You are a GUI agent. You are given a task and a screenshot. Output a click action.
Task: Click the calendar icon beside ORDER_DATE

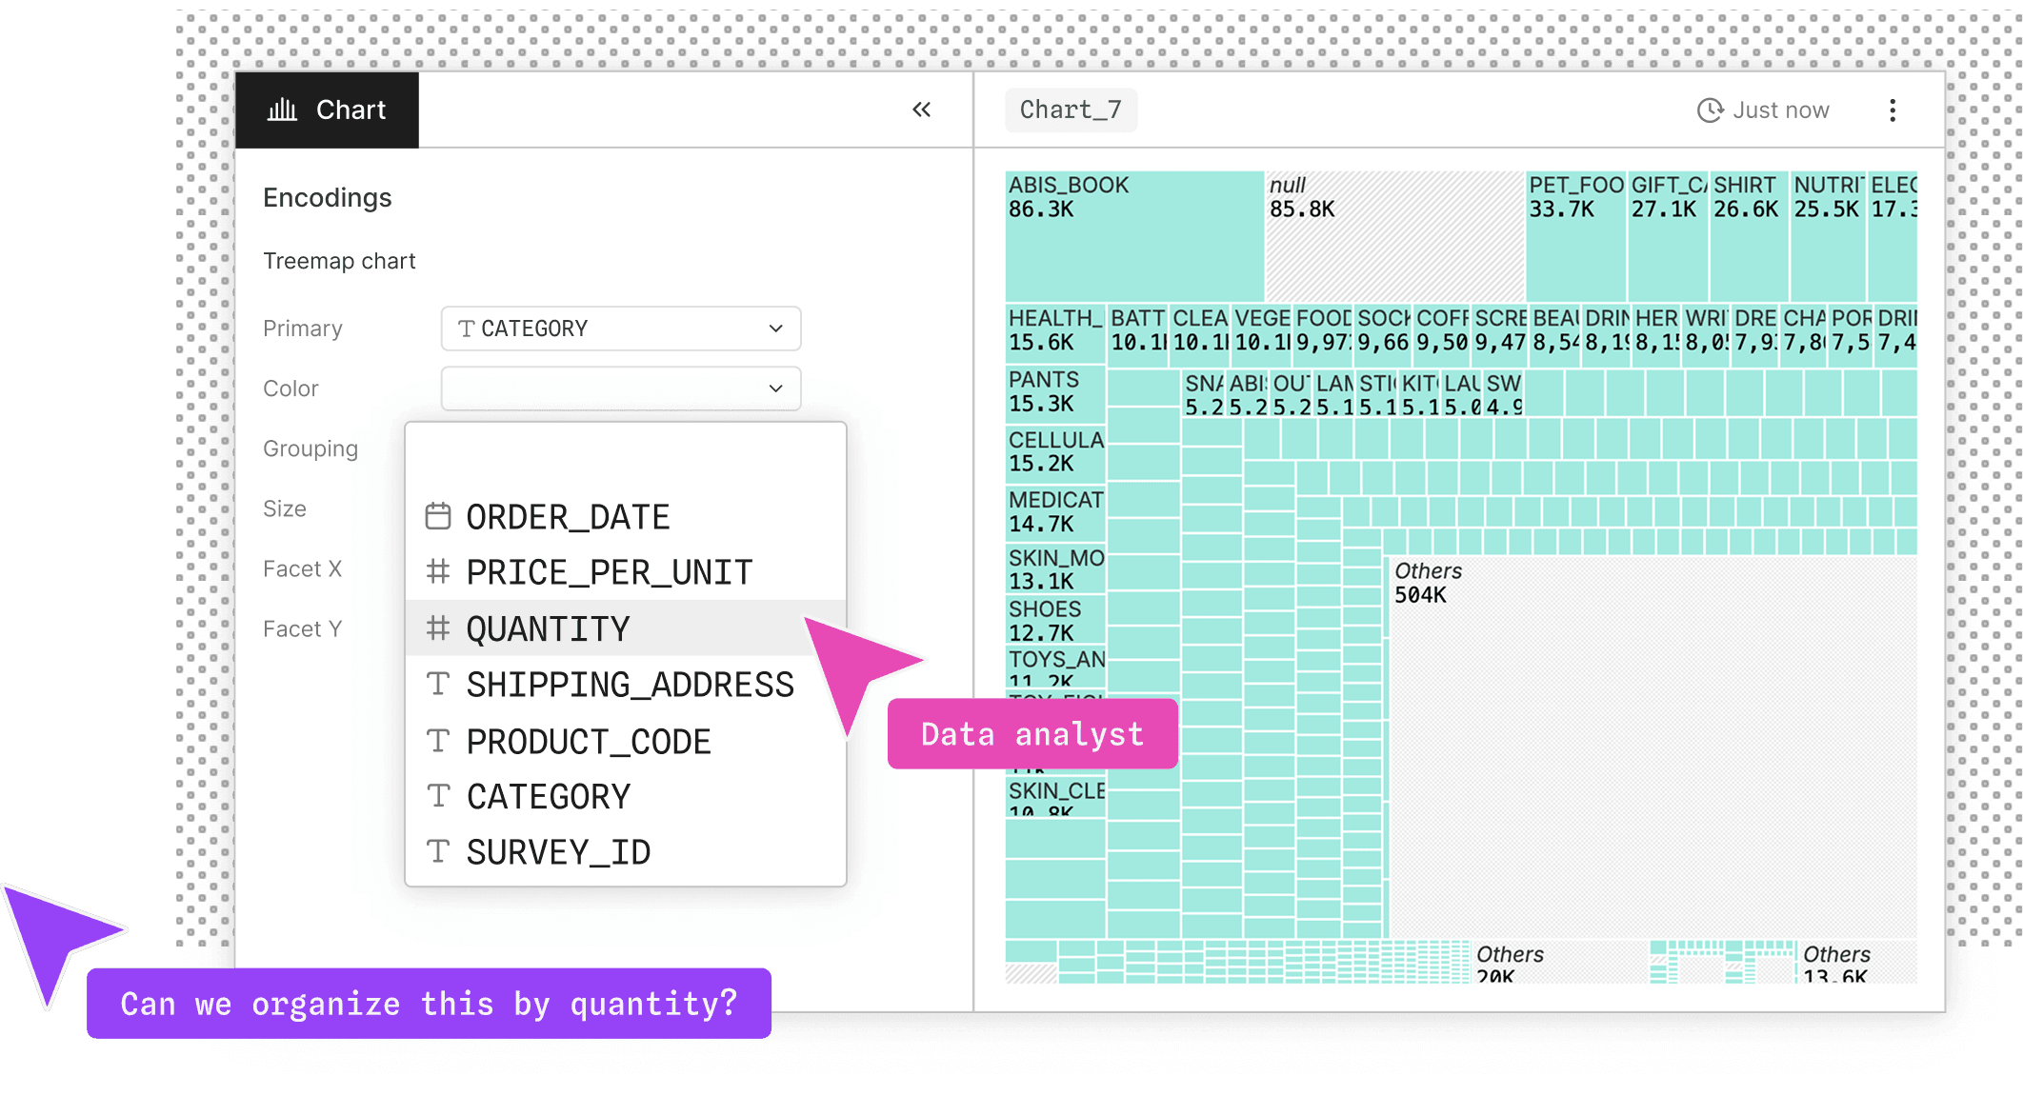[438, 516]
